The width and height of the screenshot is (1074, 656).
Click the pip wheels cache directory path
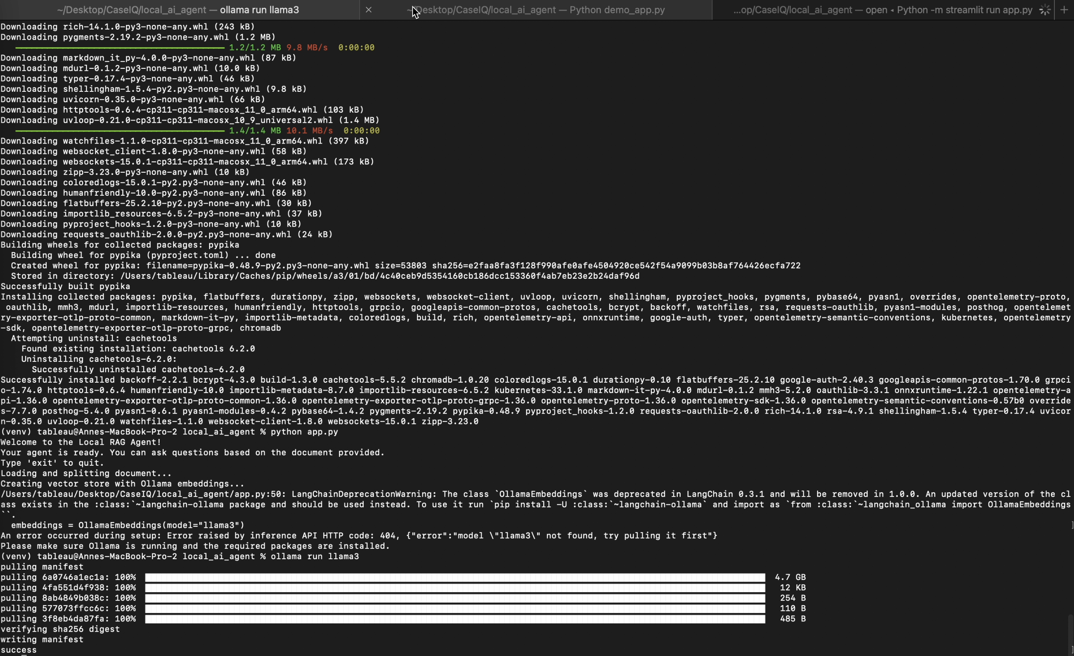click(x=379, y=276)
